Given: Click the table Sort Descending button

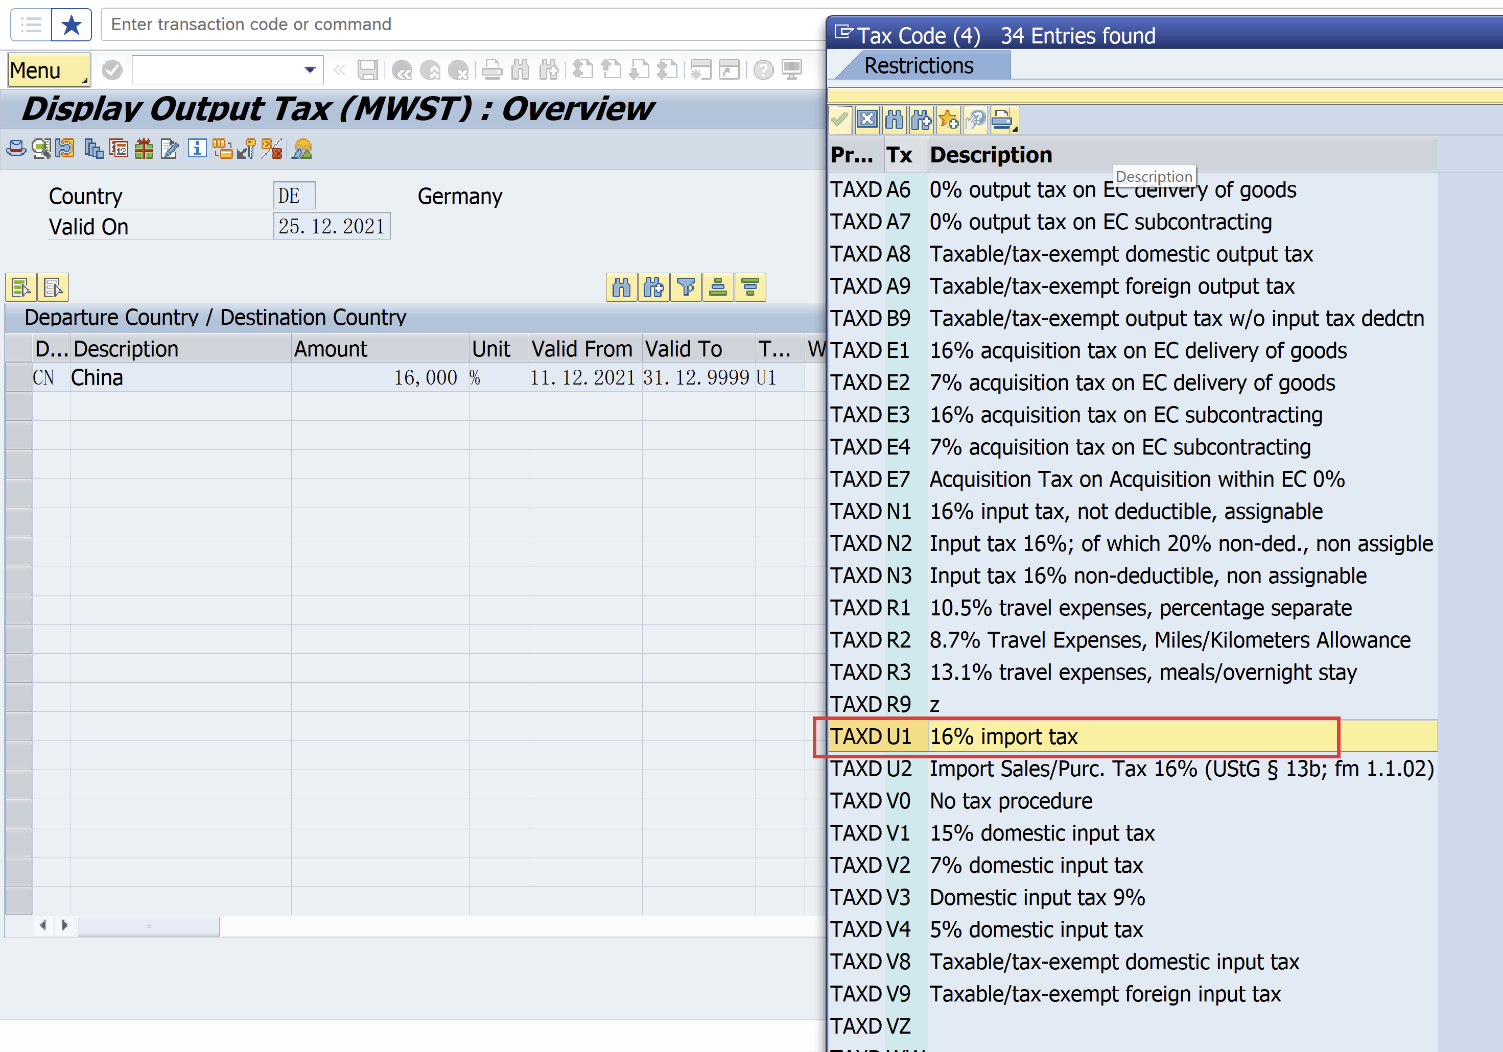Looking at the screenshot, I should pyautogui.click(x=750, y=287).
